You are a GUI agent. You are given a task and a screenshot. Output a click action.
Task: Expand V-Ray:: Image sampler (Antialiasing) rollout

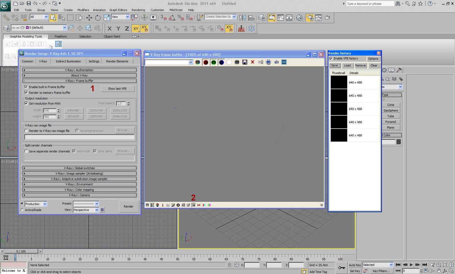79,174
